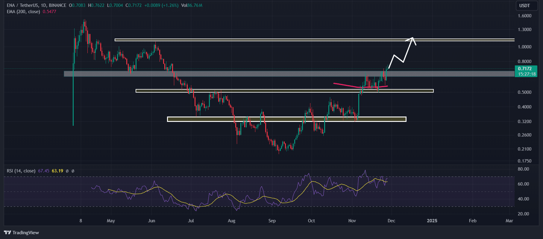Click the 2025 label on time axis
This screenshot has width=543, height=239.
click(432, 221)
